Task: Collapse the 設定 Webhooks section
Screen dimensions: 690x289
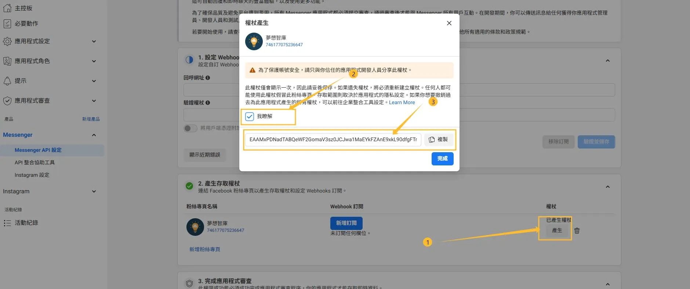Action: click(608, 61)
